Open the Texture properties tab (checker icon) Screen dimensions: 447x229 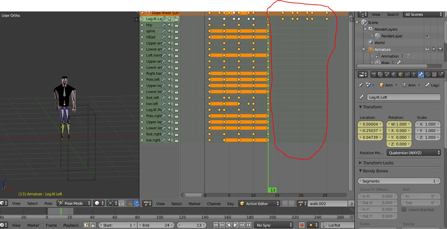tap(434, 74)
